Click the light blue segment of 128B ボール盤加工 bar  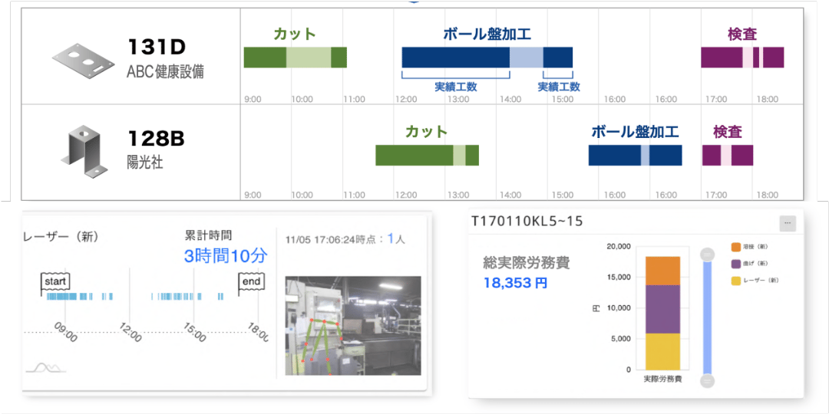click(645, 155)
